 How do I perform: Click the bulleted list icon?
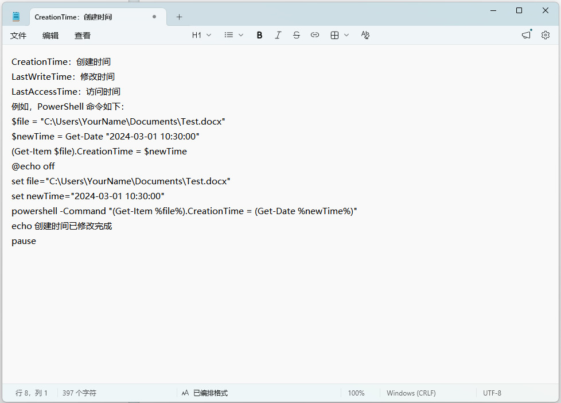click(229, 35)
